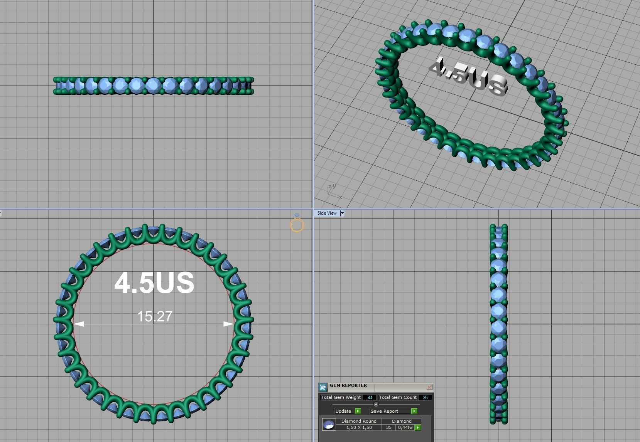The image size is (640, 442).
Task: Click the Total Gem Count label
Action: click(398, 397)
